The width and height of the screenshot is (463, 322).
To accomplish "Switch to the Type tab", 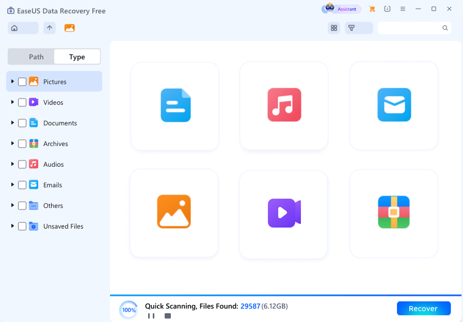I will click(x=77, y=57).
